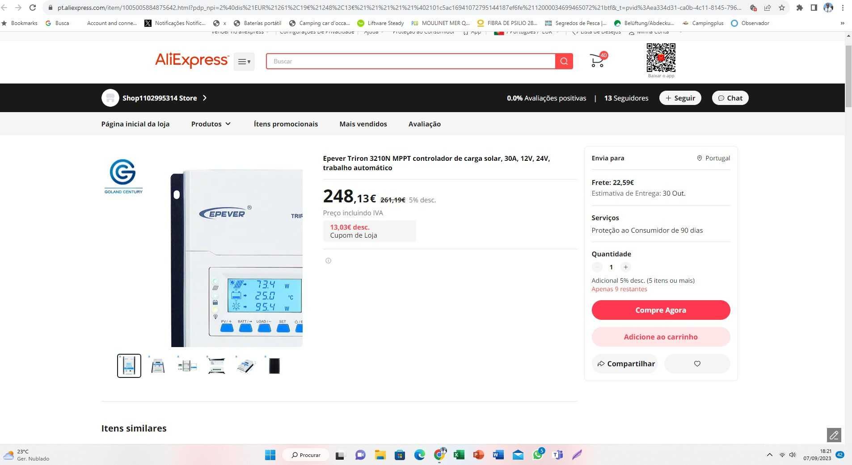Click Proteção ao Consumidor de 90 dias
This screenshot has height=465, width=852.
647,230
